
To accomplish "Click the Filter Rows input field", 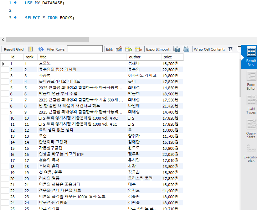I will [x=85, y=49].
